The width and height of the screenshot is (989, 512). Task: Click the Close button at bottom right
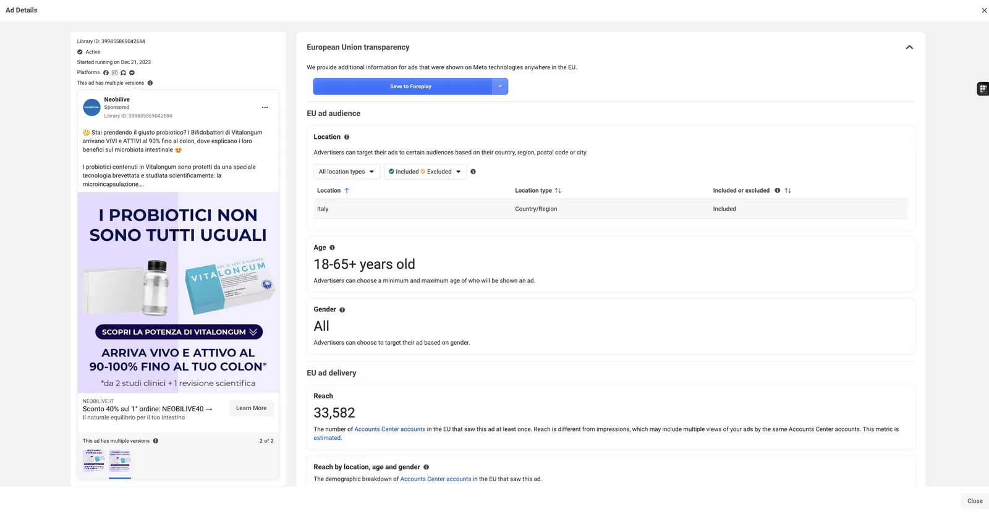pos(975,501)
